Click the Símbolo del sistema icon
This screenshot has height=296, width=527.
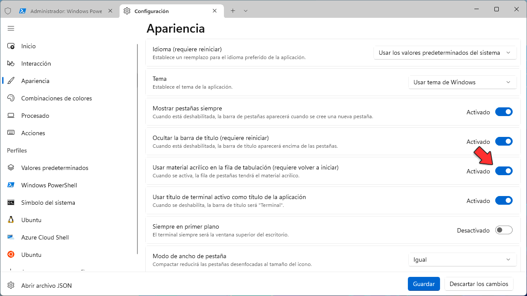click(11, 203)
